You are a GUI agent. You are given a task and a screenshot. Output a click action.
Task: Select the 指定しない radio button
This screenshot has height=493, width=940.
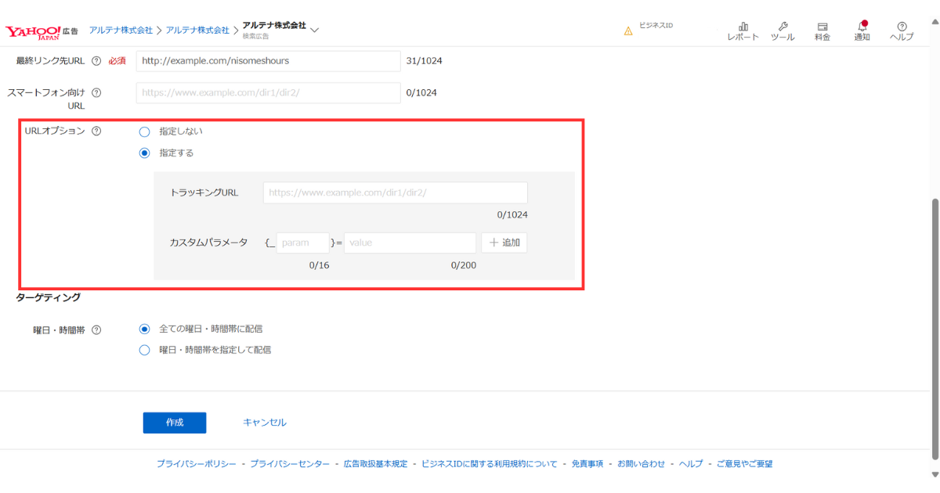pyautogui.click(x=144, y=131)
